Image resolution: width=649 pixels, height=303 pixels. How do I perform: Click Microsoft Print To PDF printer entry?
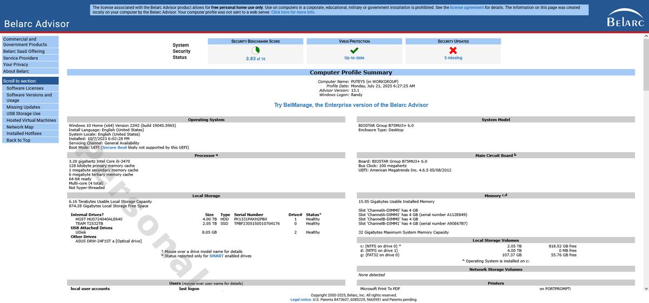(x=380, y=288)
